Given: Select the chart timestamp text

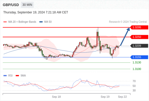Looking at the screenshot, I should point(36,12).
